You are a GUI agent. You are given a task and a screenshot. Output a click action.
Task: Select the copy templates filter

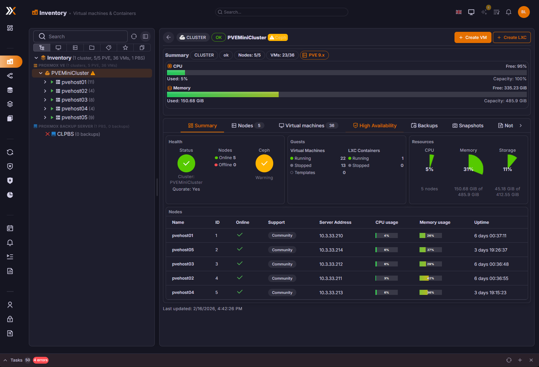[x=142, y=48]
